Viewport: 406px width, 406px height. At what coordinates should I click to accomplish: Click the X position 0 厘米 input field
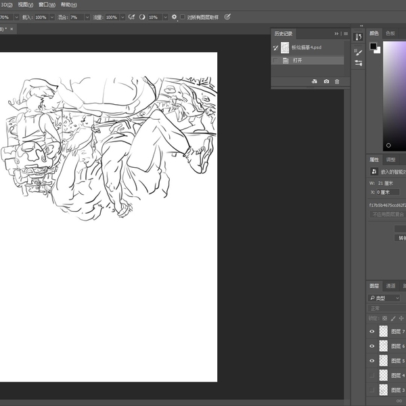pyautogui.click(x=388, y=192)
